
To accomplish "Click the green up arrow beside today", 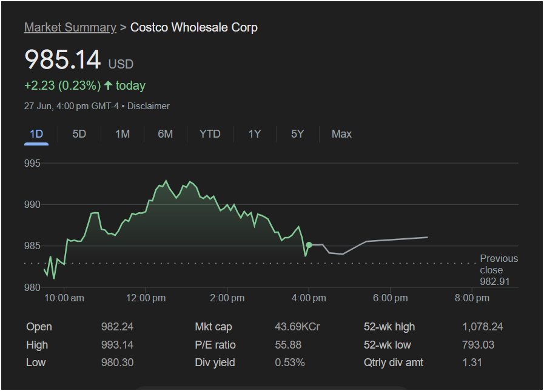I will 108,85.
